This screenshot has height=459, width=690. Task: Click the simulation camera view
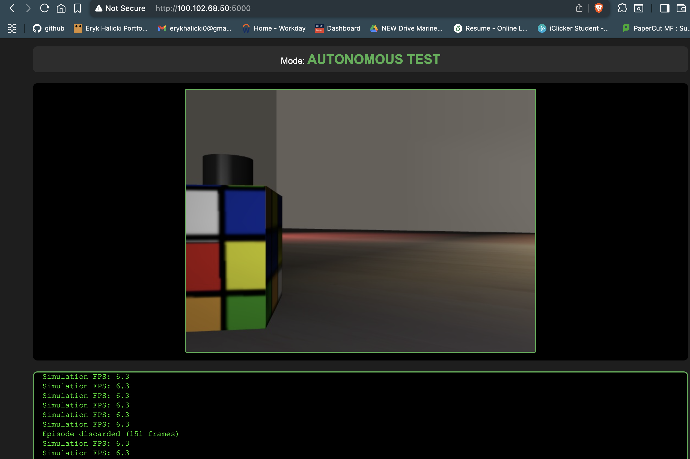[x=360, y=221]
